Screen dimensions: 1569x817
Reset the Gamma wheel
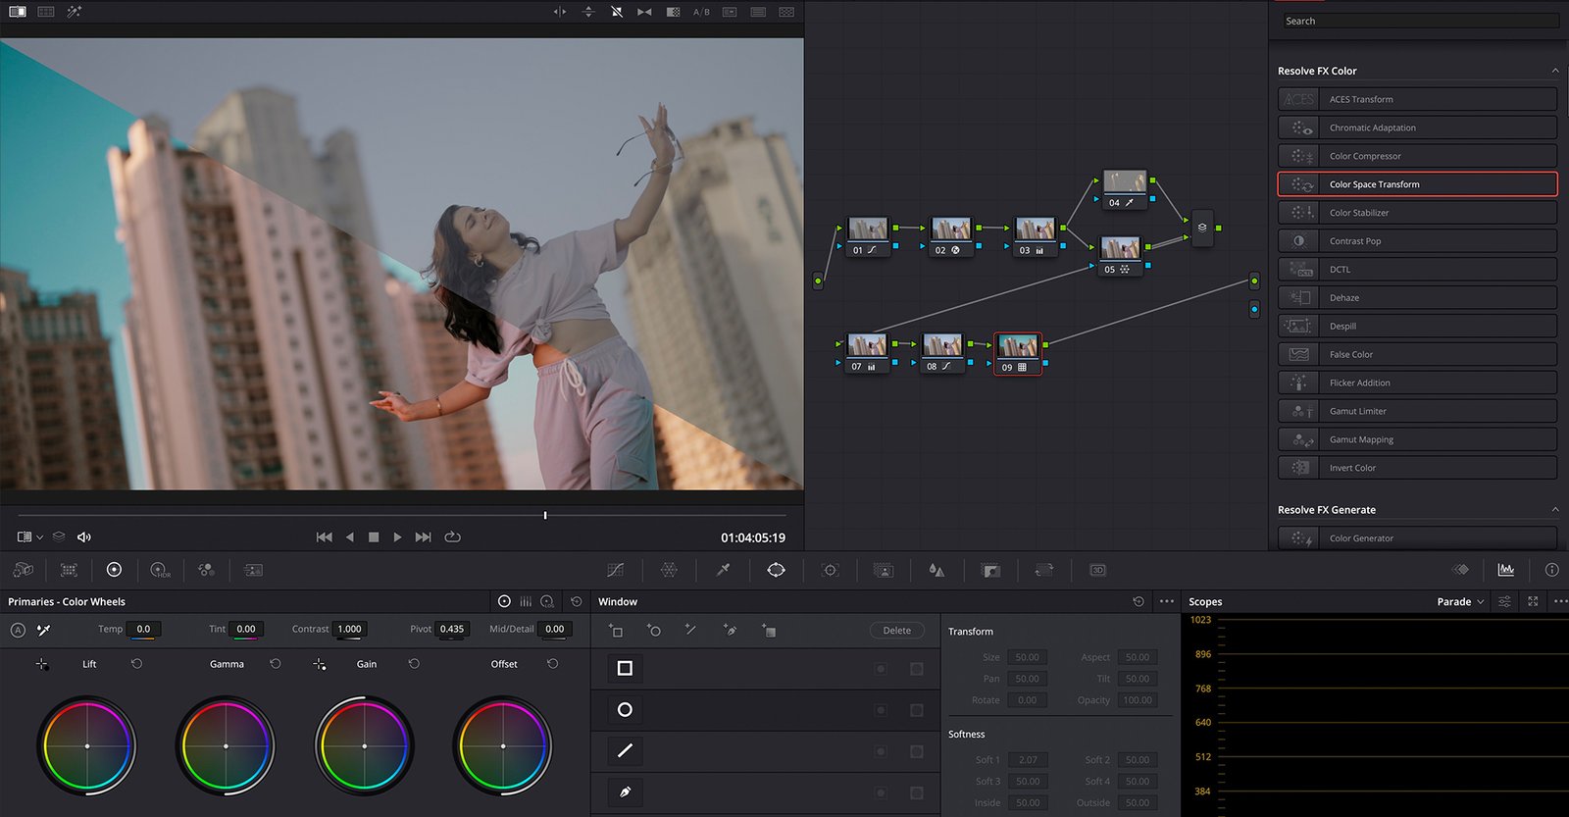pyautogui.click(x=276, y=664)
